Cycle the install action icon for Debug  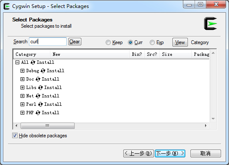43,71
